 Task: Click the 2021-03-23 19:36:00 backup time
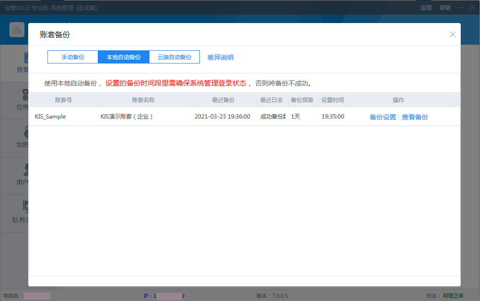click(x=222, y=117)
